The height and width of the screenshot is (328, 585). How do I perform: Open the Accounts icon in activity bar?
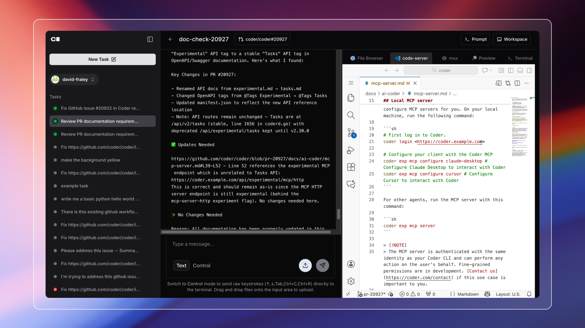(x=351, y=264)
